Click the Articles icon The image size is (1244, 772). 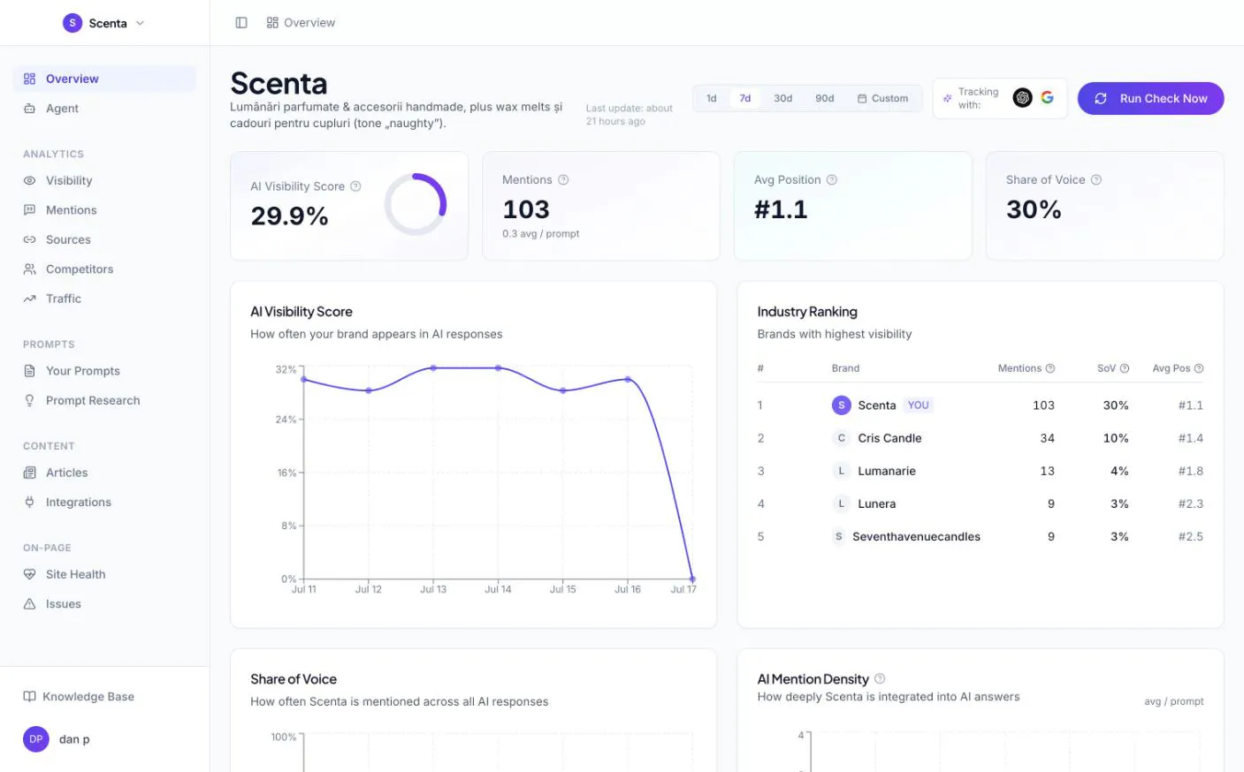29,473
